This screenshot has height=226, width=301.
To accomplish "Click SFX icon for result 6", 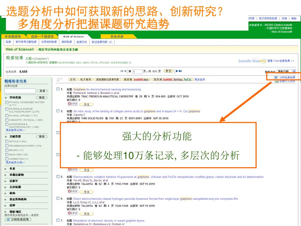I will pyautogui.click(x=73, y=213).
